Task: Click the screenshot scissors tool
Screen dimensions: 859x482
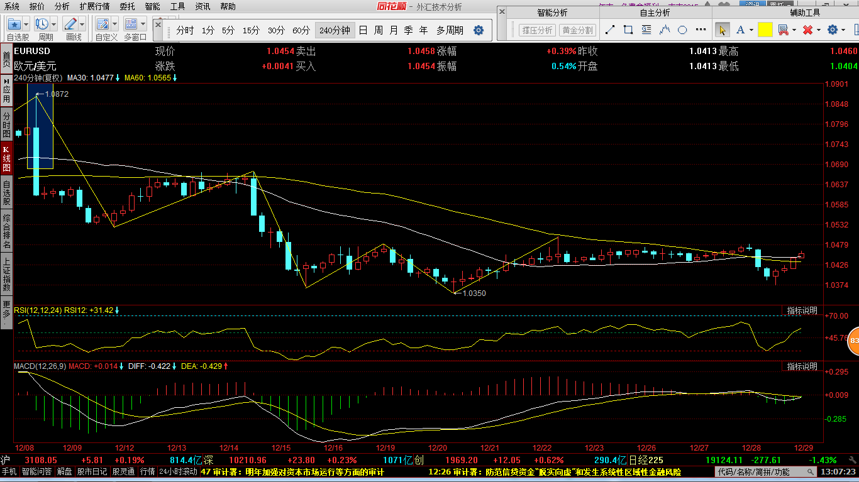Action: 783,30
